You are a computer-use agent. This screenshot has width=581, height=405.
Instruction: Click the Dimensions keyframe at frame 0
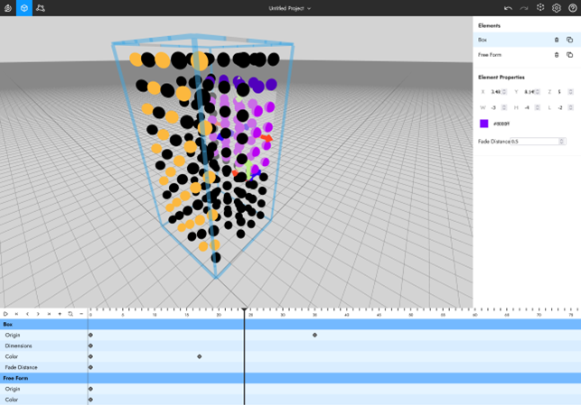90,345
